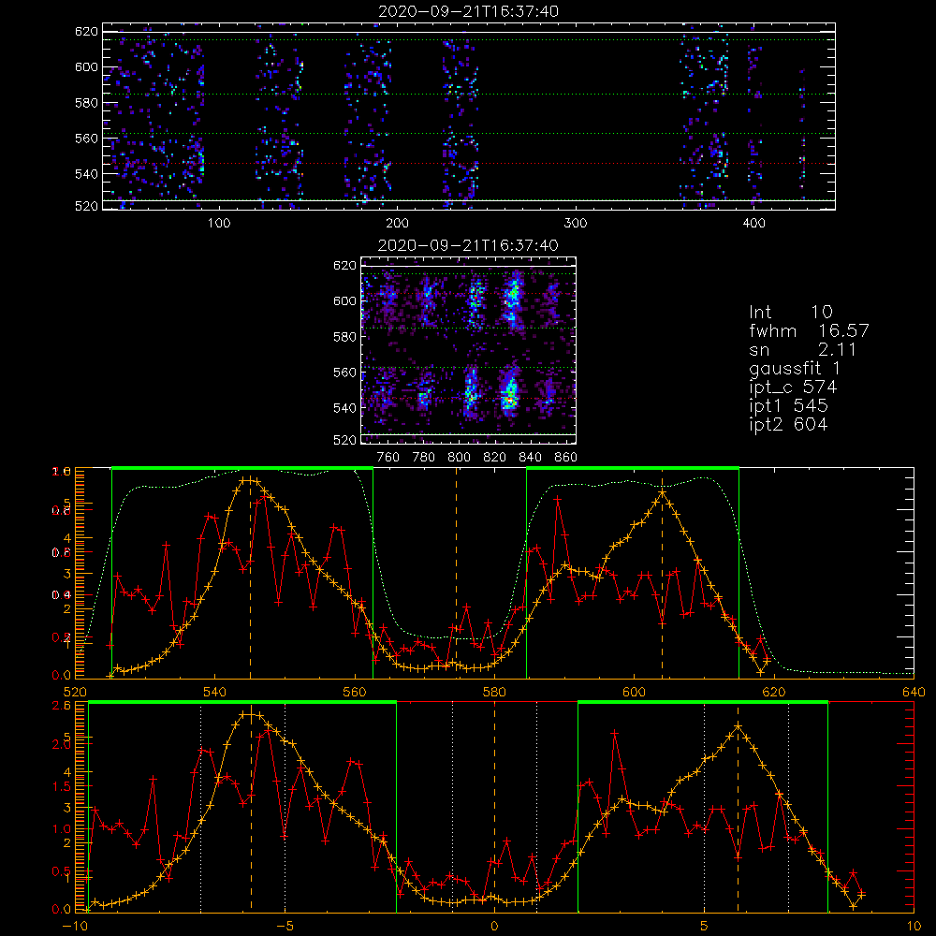Screen dimensions: 936x936
Task: Click the wide detector image at the top
Action: [469, 116]
